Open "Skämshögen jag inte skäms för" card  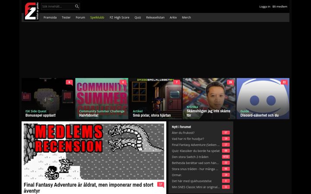[209, 99]
